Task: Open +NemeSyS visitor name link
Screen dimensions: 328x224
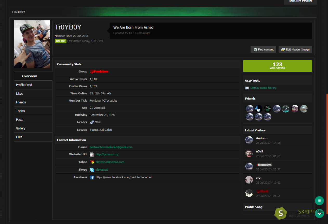Action: pos(264,165)
